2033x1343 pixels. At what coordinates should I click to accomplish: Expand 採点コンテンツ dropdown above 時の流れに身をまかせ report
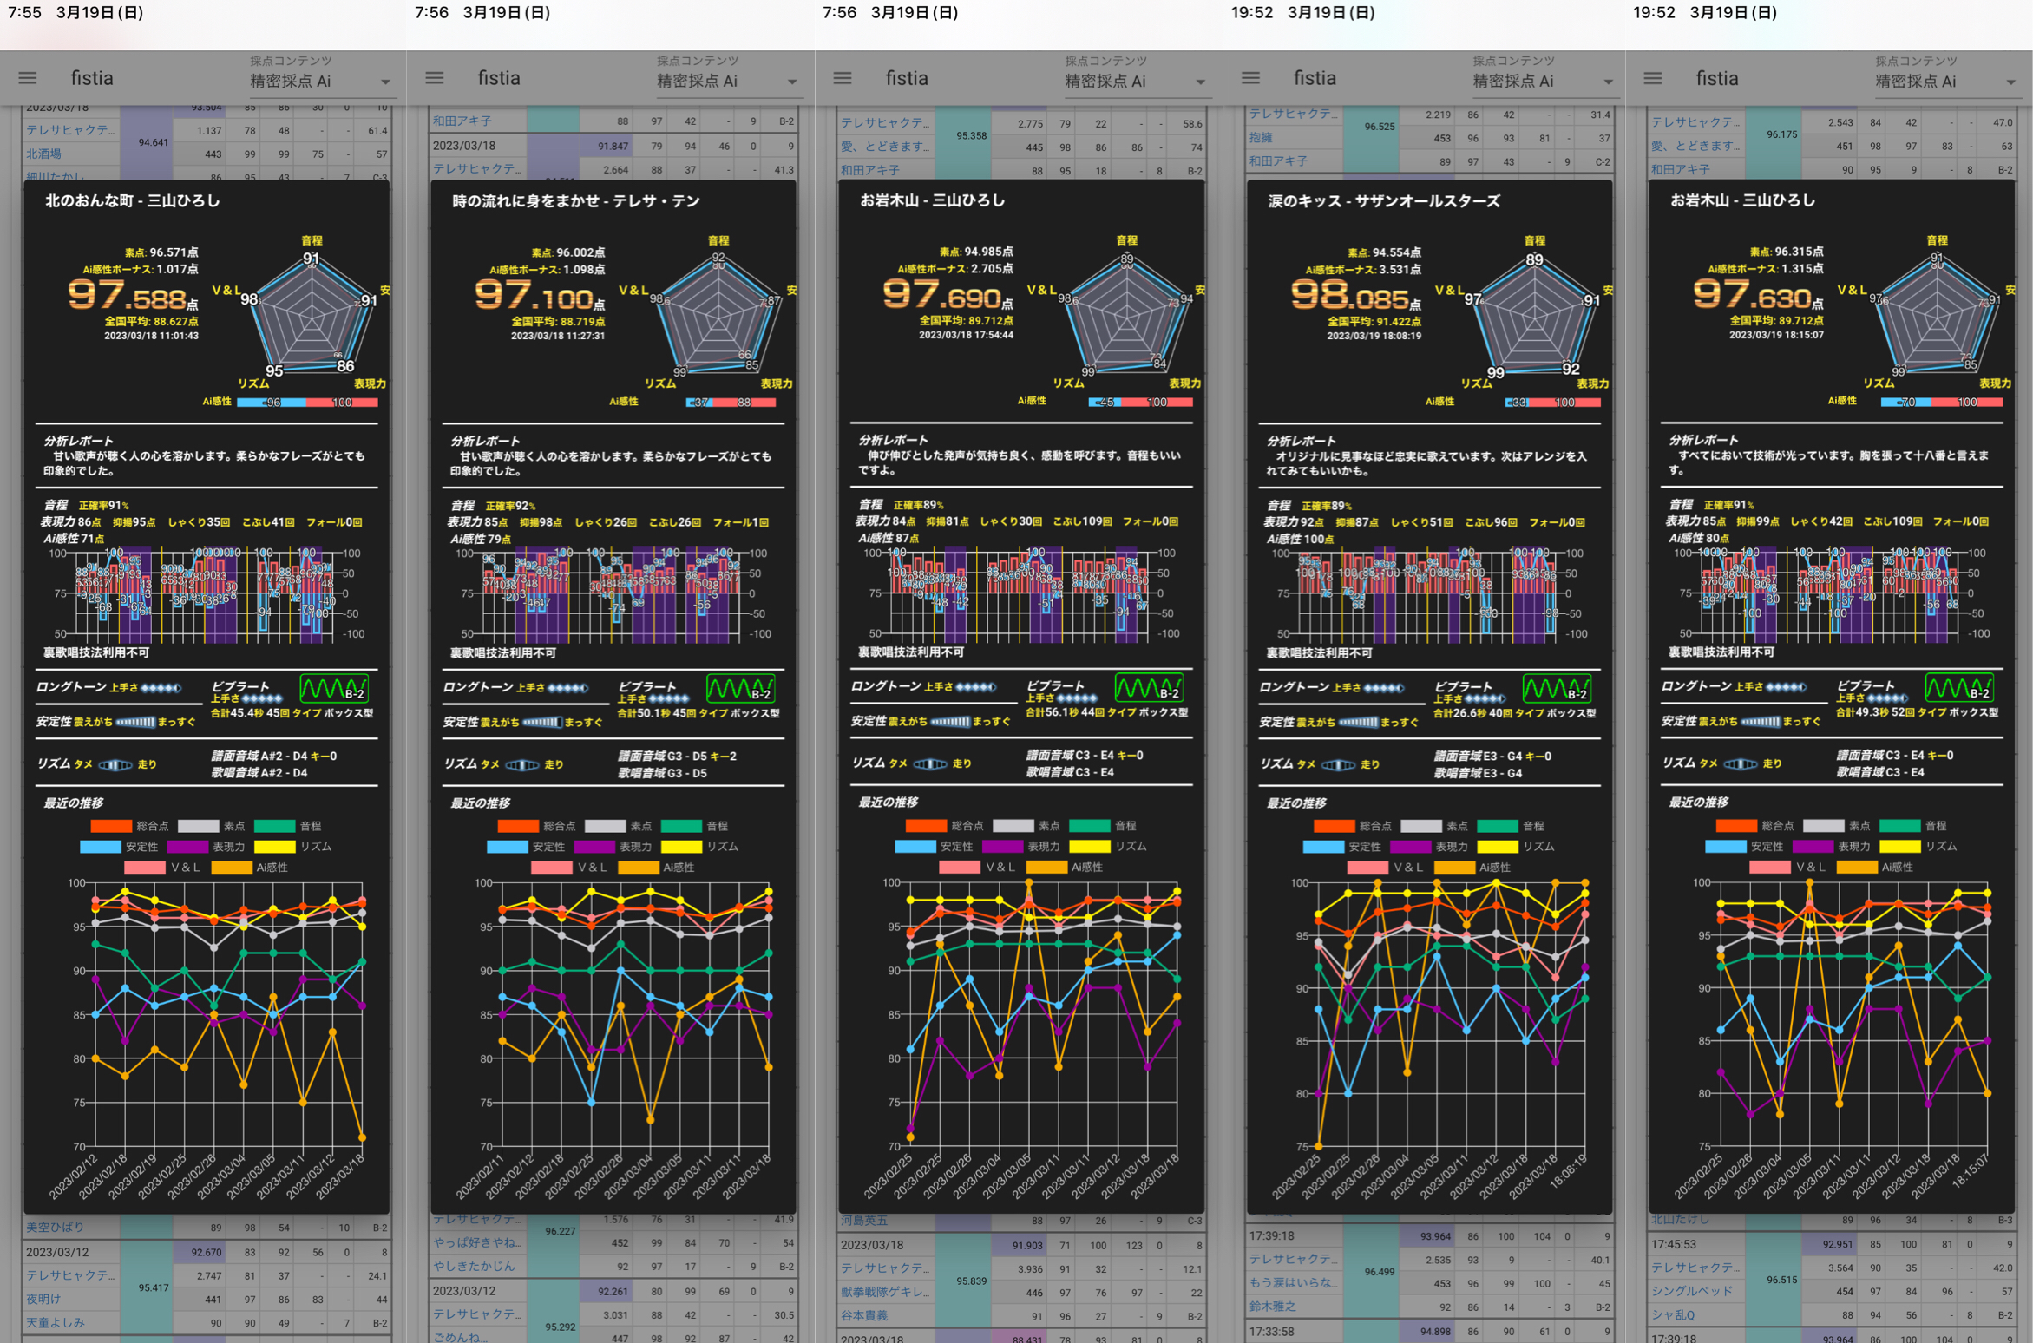pos(726,81)
